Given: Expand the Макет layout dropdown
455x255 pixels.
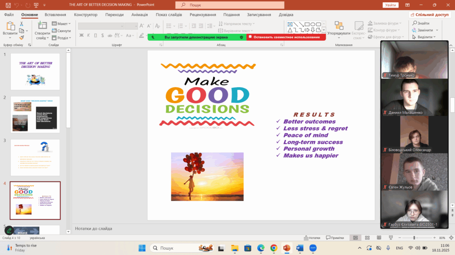Looking at the screenshot, I should [61, 24].
